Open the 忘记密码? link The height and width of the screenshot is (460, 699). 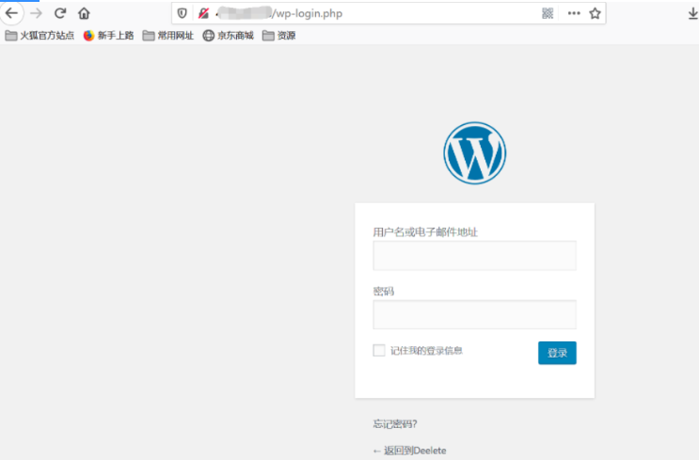pyautogui.click(x=395, y=424)
